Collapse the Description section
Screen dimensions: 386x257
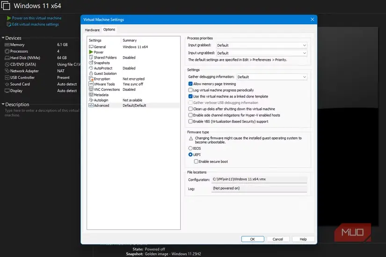tap(3, 104)
